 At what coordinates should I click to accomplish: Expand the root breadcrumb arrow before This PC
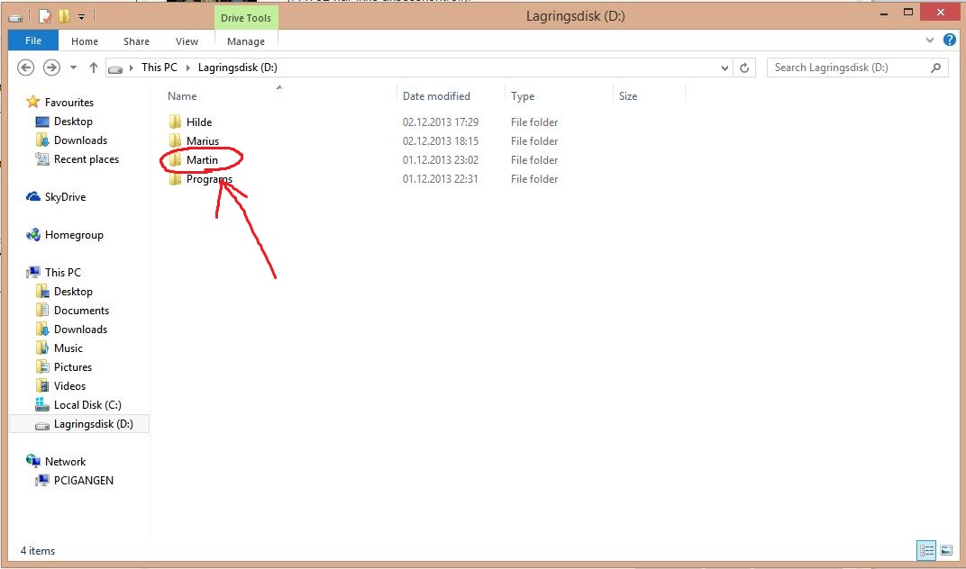(x=132, y=68)
